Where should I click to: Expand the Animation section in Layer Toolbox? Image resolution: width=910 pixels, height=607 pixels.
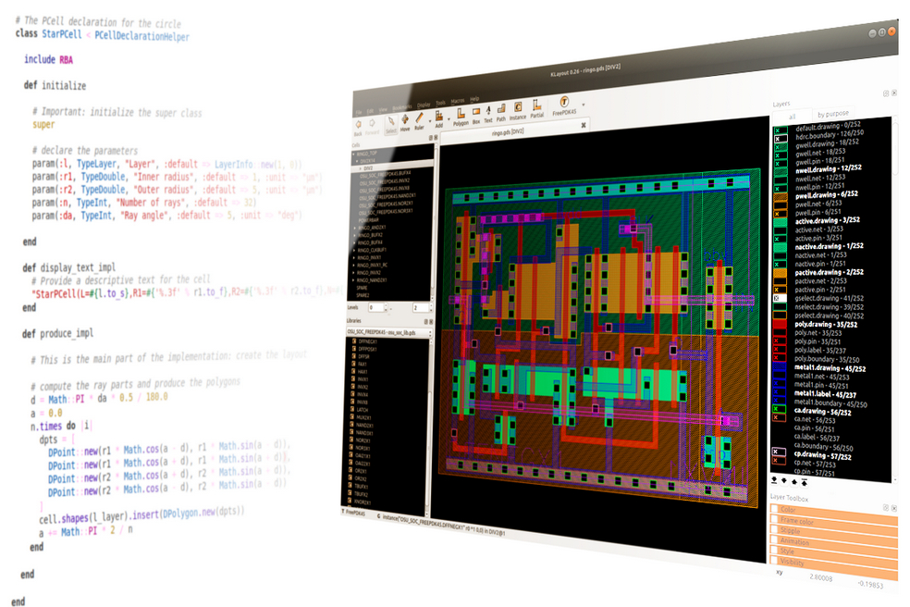click(x=833, y=545)
